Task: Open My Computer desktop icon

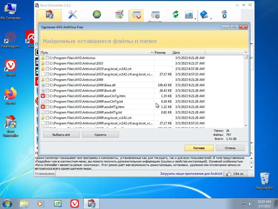Action: click(x=11, y=11)
